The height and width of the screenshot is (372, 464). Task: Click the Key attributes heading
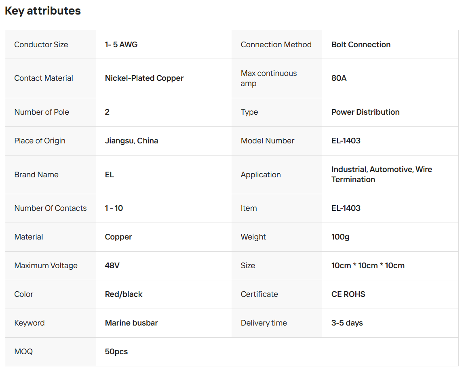click(x=43, y=11)
